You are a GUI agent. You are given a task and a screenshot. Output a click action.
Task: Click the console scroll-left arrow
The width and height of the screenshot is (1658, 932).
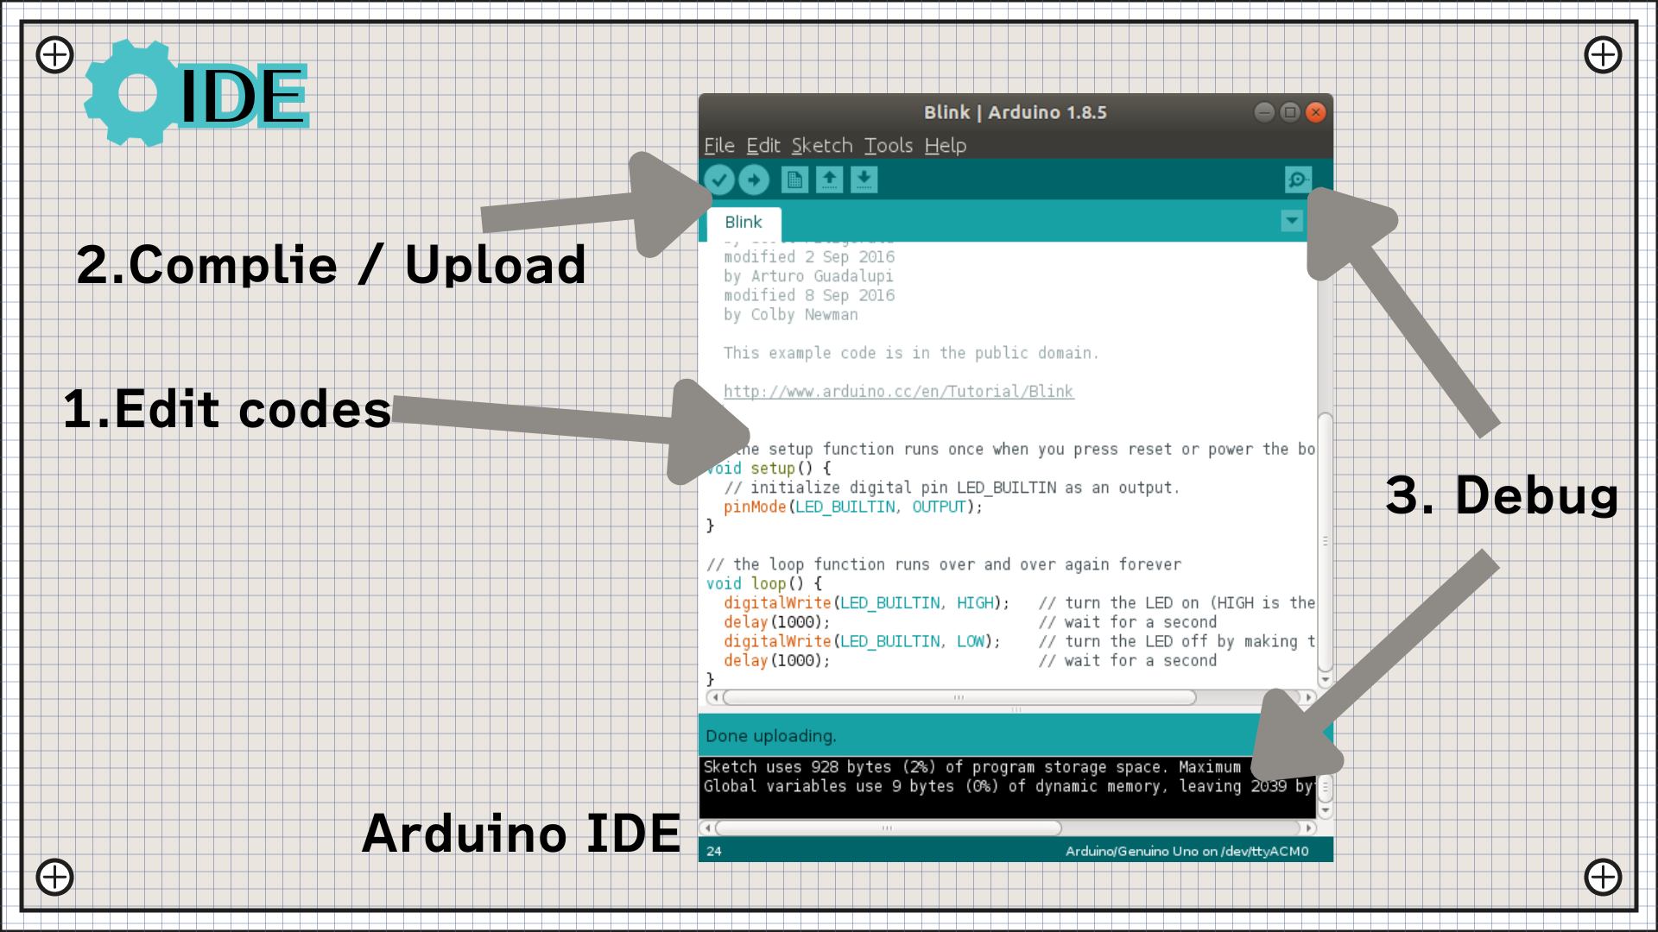coord(706,828)
